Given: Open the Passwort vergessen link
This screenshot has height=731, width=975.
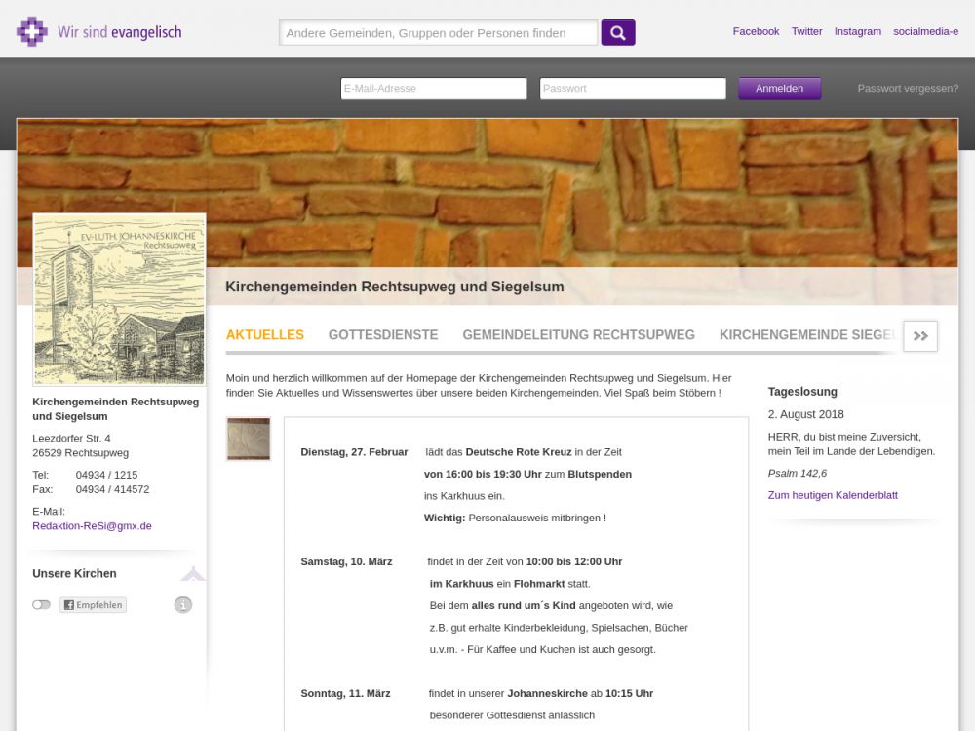Looking at the screenshot, I should (x=908, y=89).
